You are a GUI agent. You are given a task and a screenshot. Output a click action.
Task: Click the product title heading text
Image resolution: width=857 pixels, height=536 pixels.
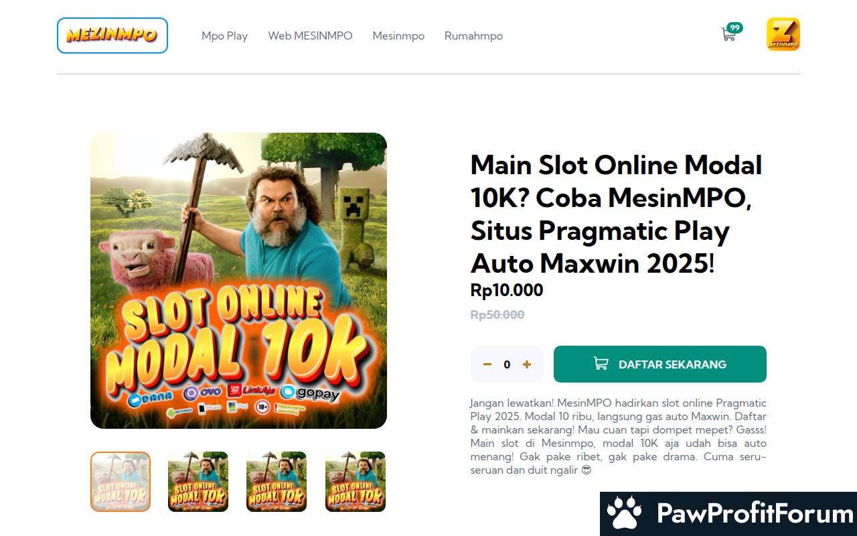coord(617,214)
